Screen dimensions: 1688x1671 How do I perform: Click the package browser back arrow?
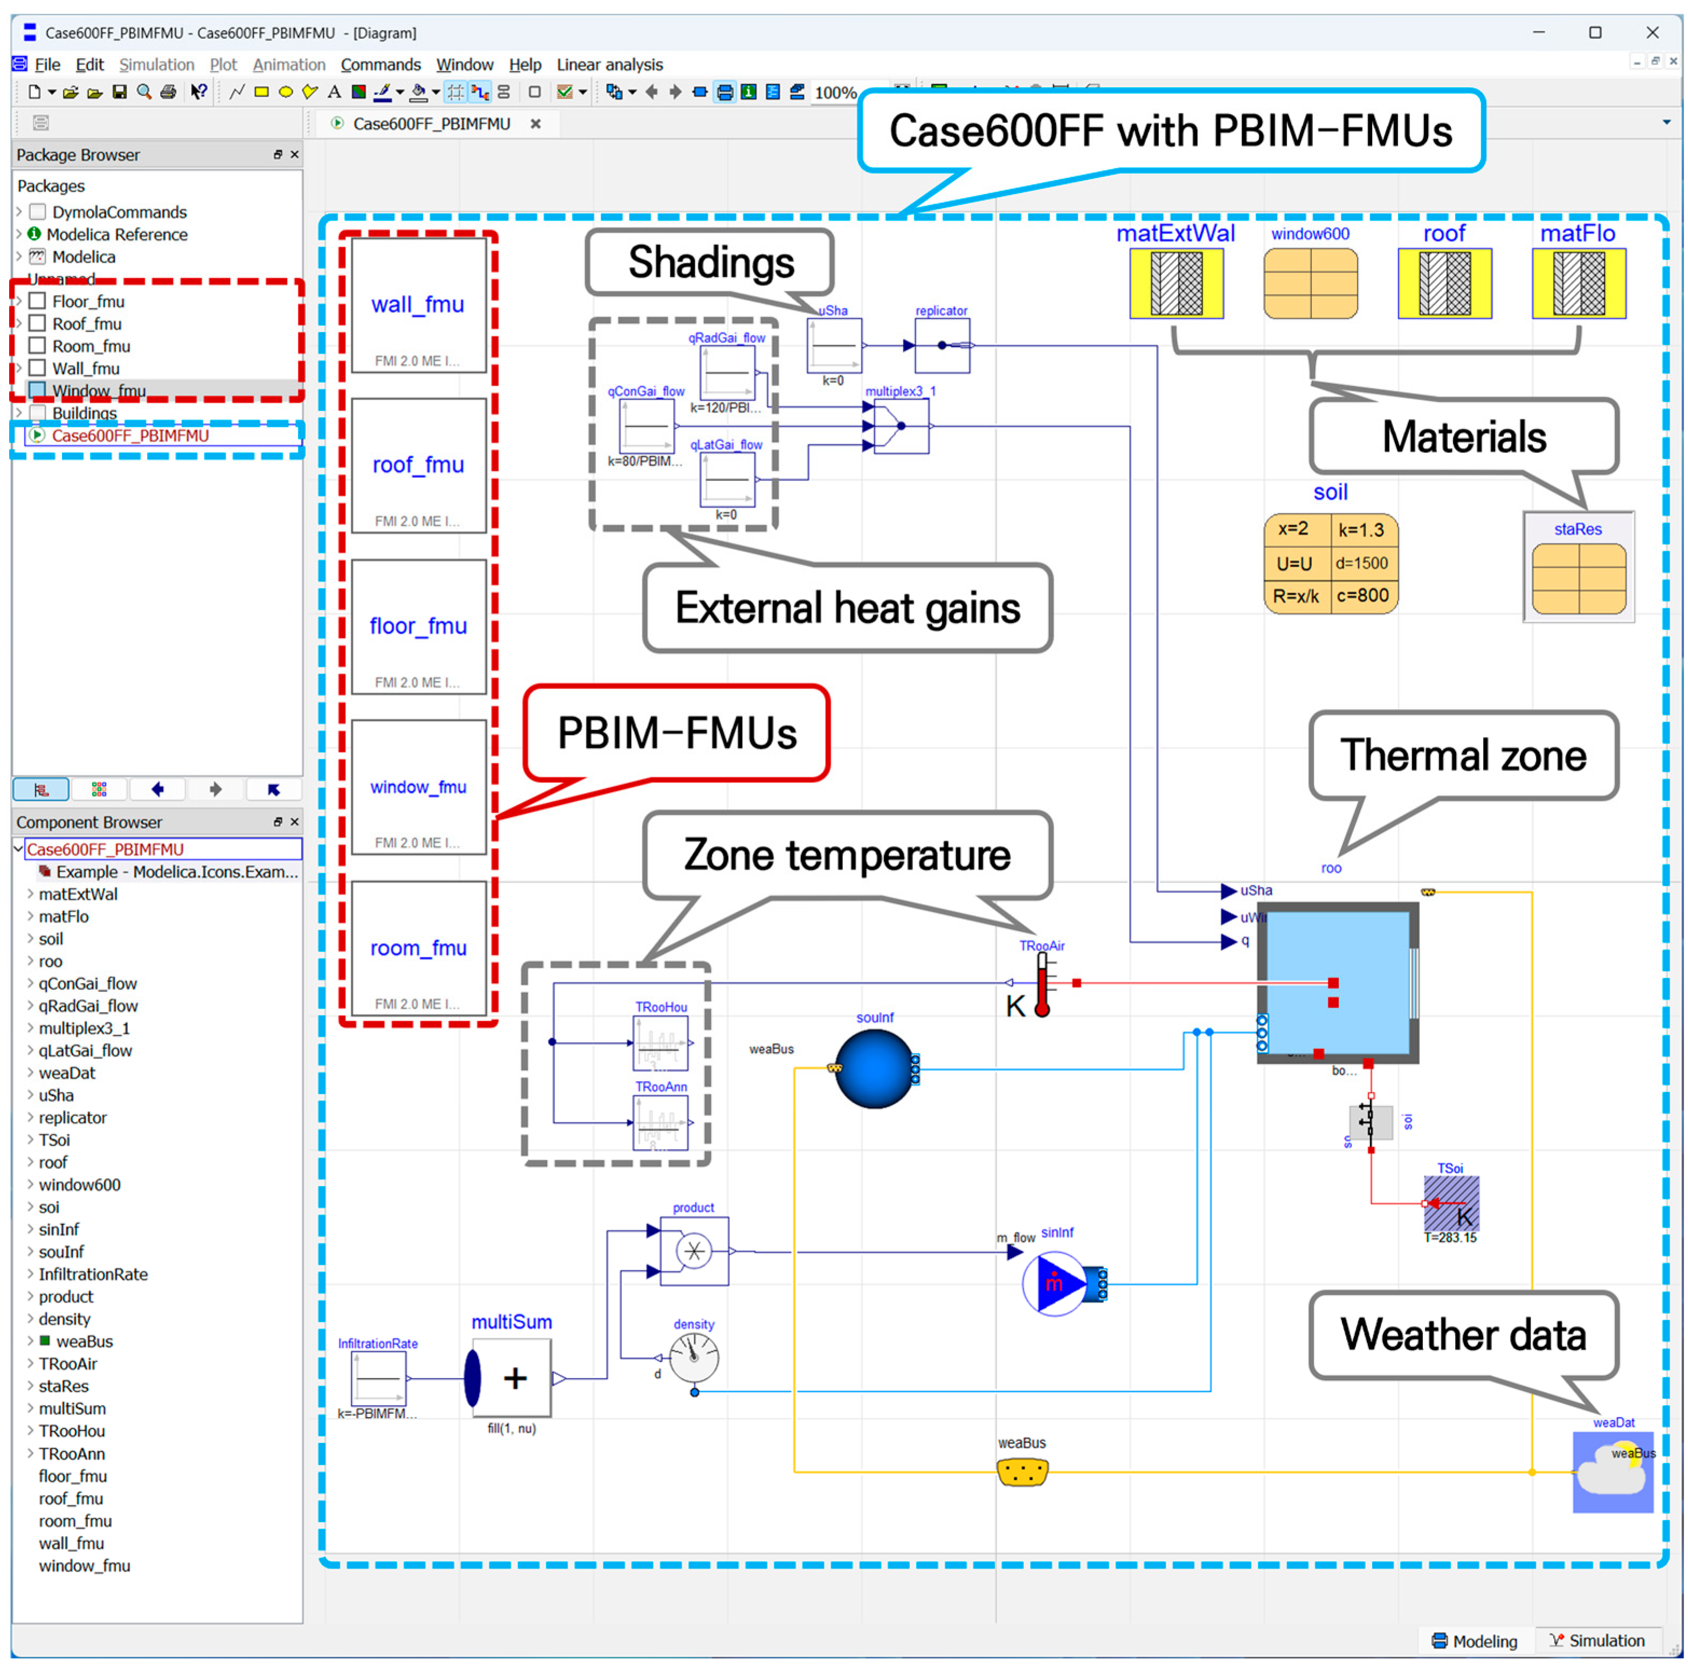pyautogui.click(x=157, y=789)
